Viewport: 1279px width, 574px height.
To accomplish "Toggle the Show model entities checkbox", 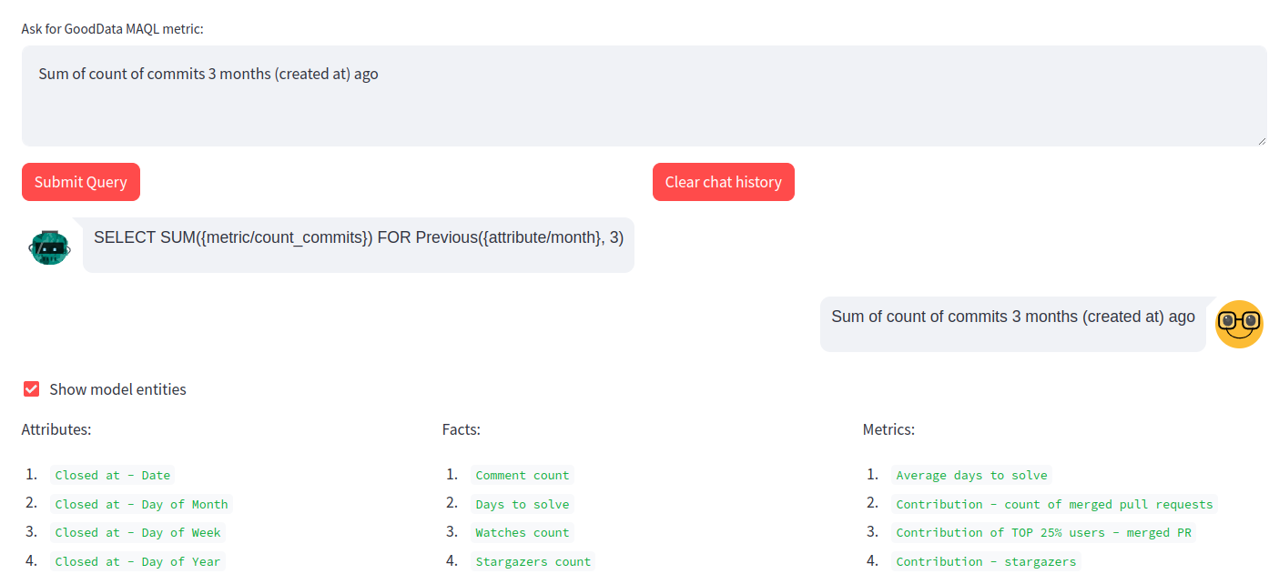I will (x=31, y=388).
